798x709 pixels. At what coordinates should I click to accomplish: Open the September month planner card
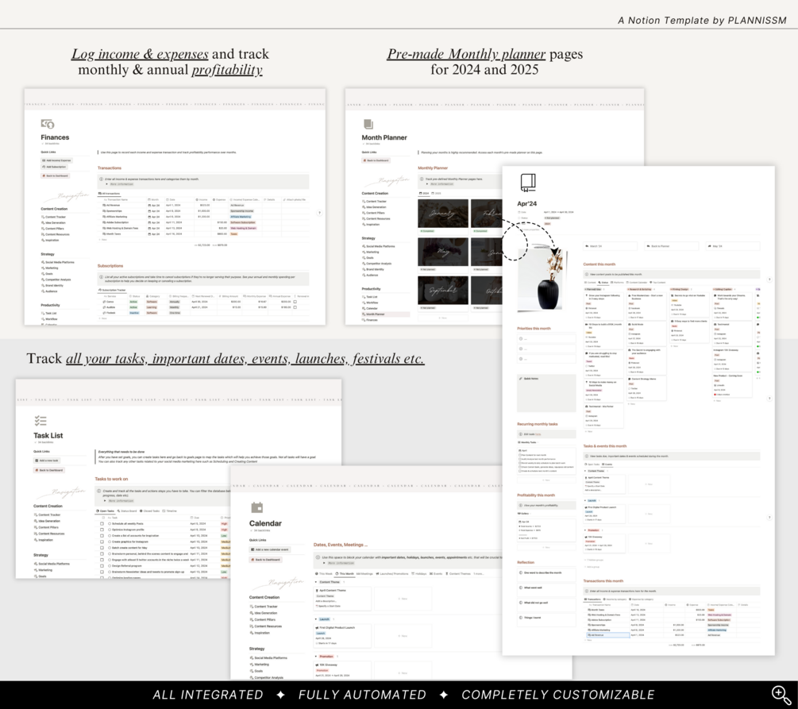click(443, 293)
